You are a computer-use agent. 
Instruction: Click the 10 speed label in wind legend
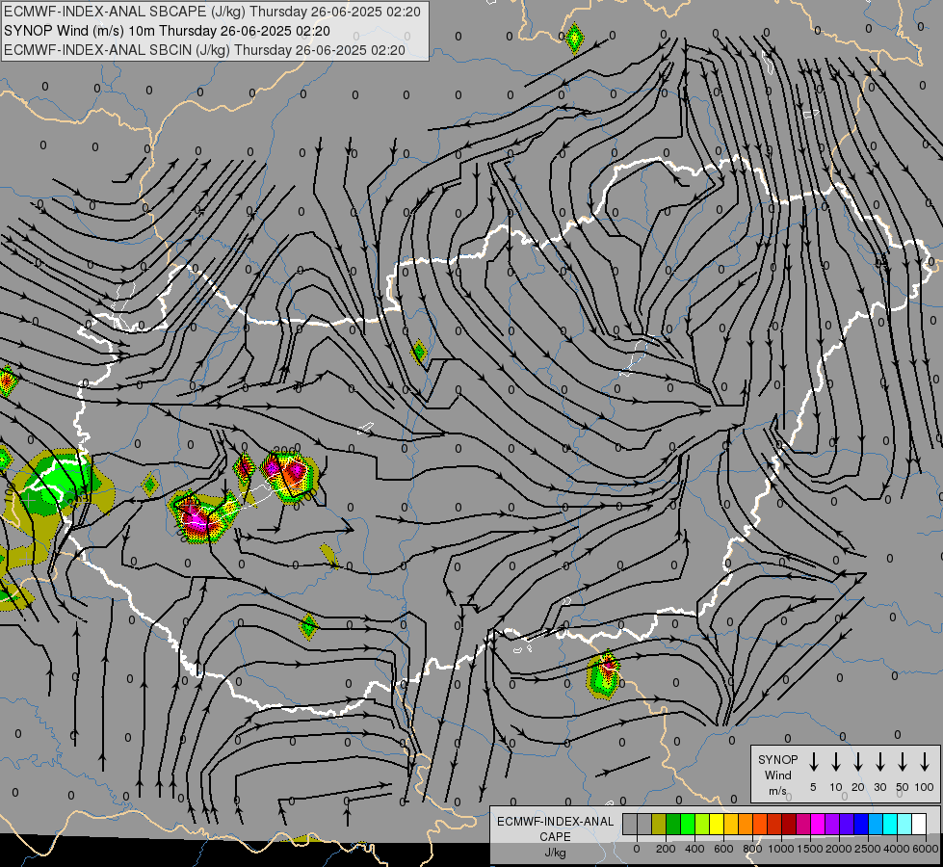click(x=836, y=787)
